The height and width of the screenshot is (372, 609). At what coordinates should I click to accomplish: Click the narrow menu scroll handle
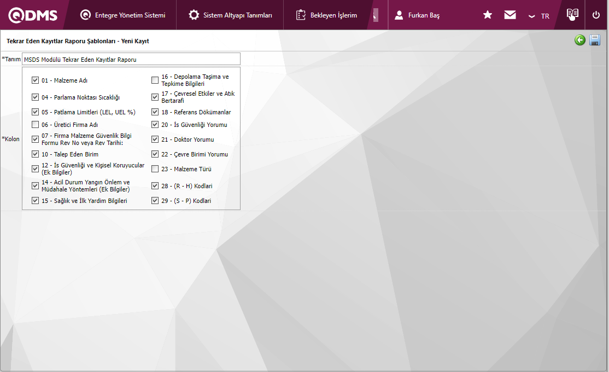[x=376, y=15]
